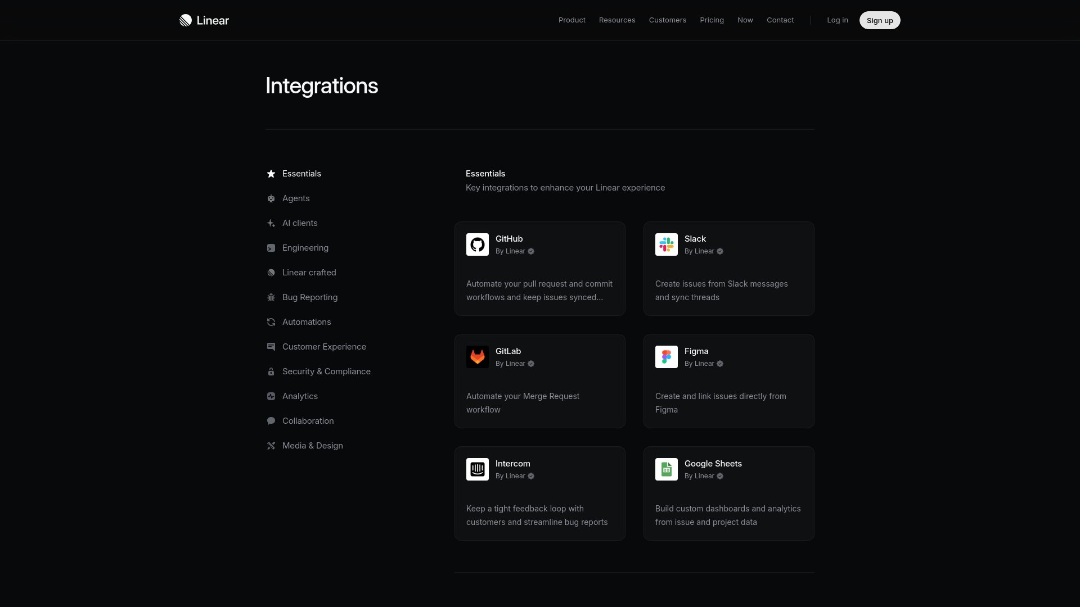Click the Sign up button
1080x607 pixels.
click(880, 20)
